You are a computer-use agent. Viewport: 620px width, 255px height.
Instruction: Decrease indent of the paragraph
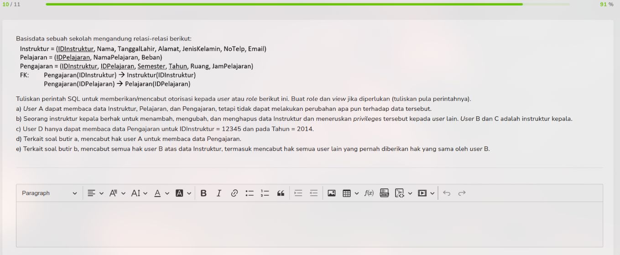(x=314, y=193)
